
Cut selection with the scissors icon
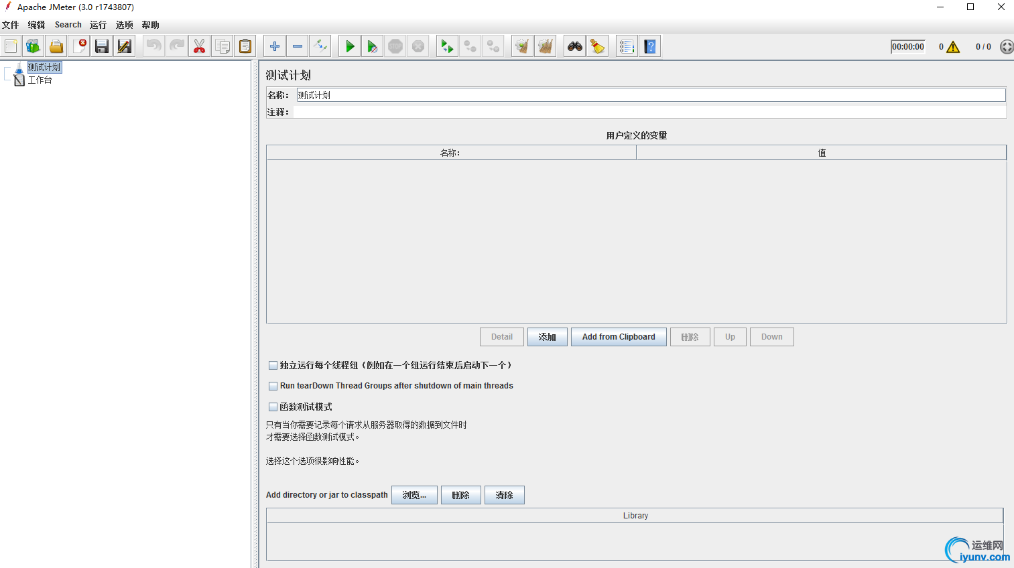click(x=200, y=46)
